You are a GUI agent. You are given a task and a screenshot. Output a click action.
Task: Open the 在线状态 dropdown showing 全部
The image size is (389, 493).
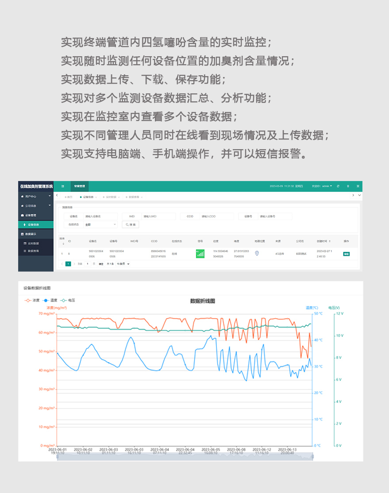100,224
